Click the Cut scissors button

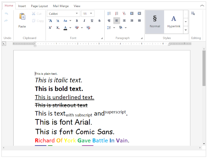37,14
